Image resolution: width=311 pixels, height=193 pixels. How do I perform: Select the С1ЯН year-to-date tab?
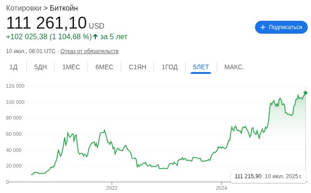[x=137, y=67]
